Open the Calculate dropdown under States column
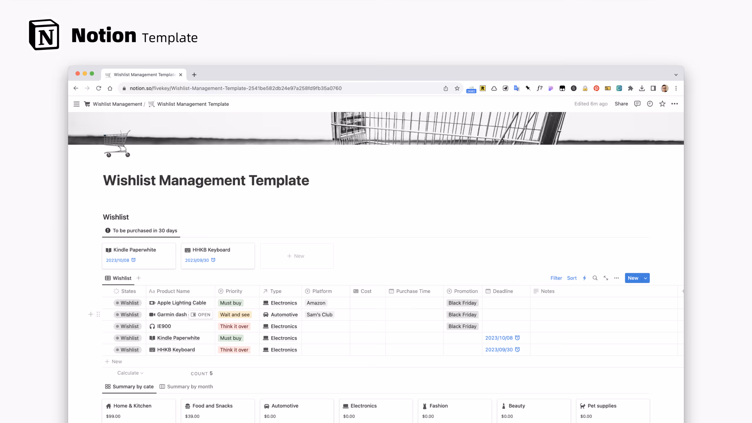This screenshot has height=423, width=752. 130,373
